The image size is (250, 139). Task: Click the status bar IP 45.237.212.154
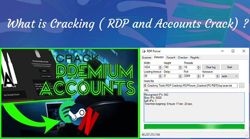pos(151,135)
